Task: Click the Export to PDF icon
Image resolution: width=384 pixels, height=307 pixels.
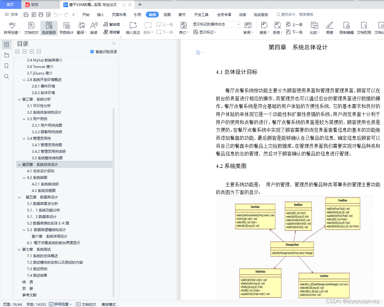Action: click(x=33, y=15)
